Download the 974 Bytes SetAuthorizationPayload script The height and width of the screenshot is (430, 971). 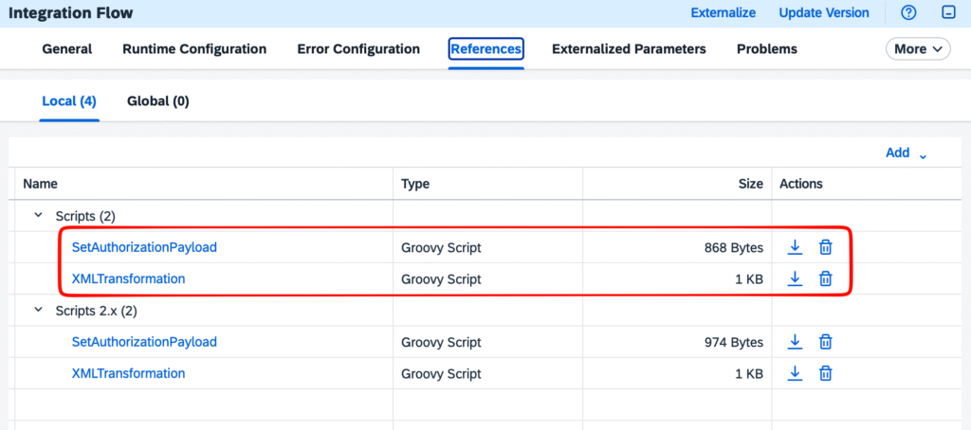coord(796,342)
